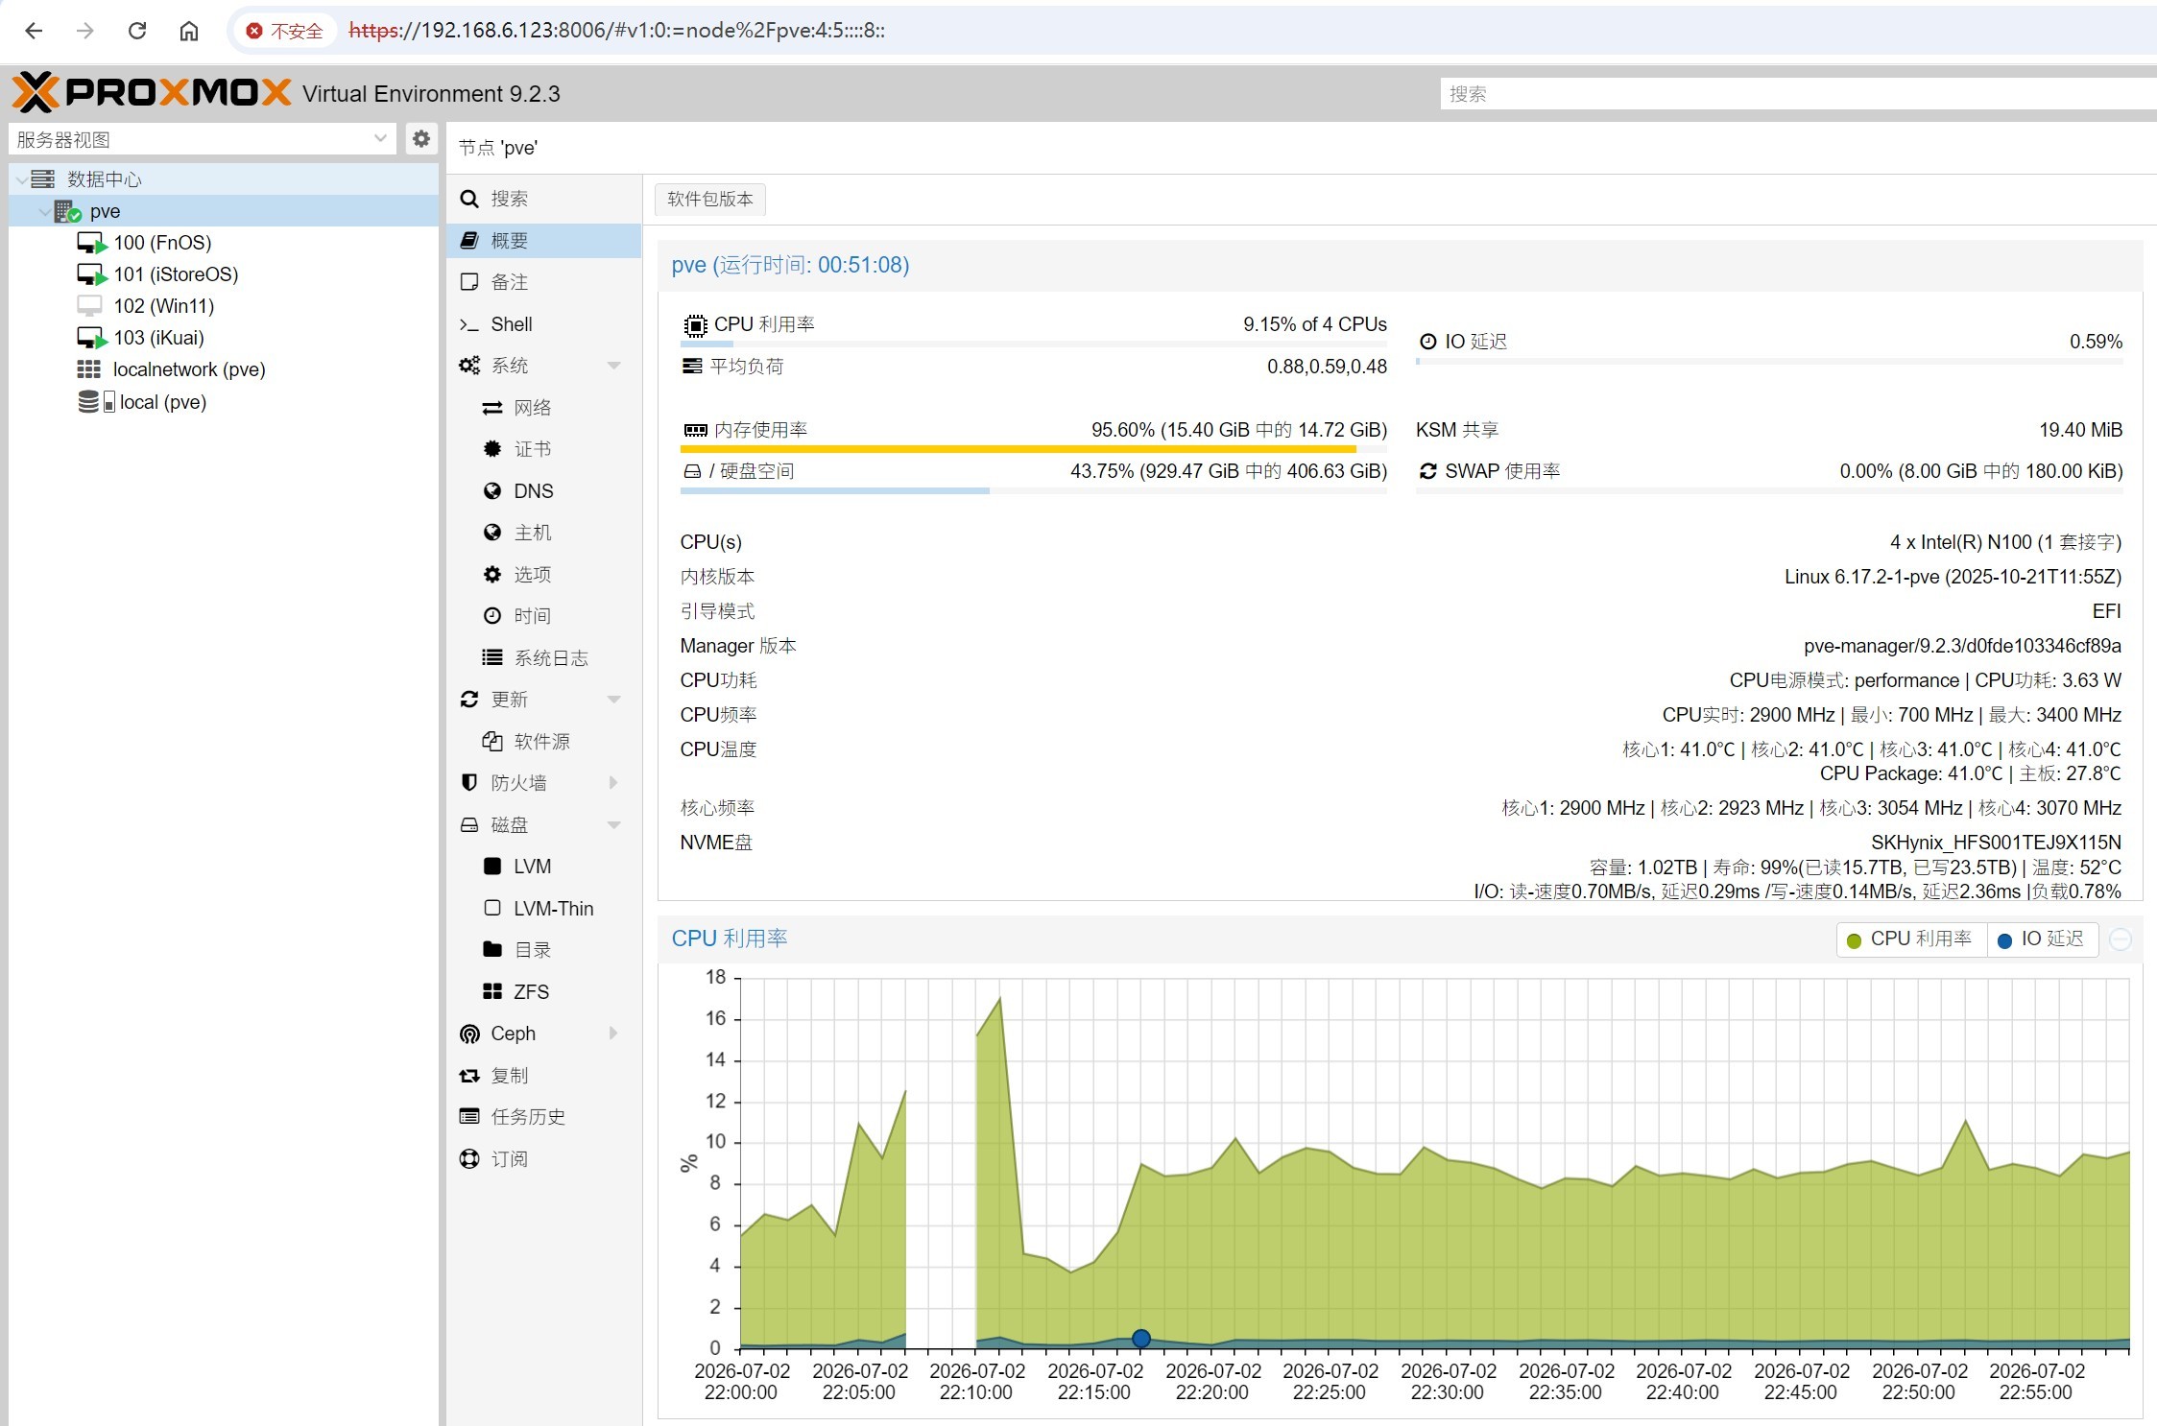Click the Shell console icon
Screen dimensions: 2157x1426
click(x=468, y=324)
